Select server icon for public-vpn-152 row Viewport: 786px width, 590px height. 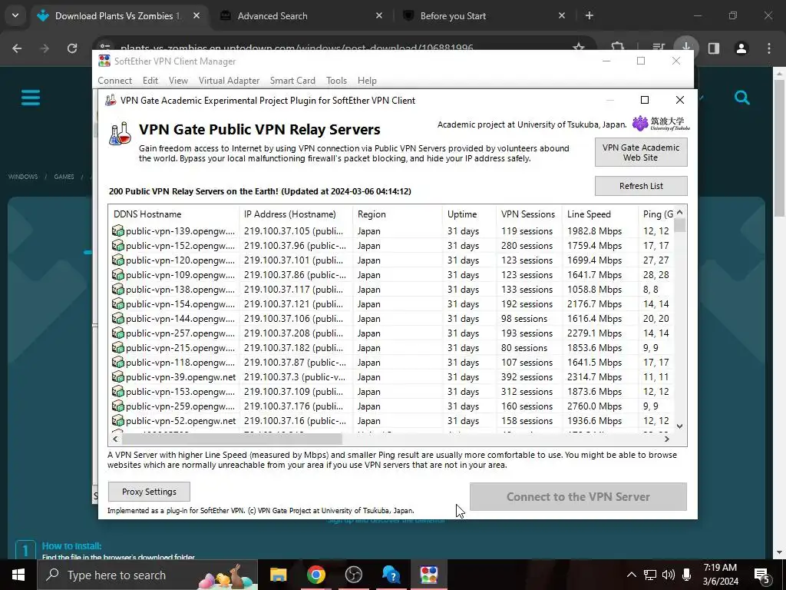tap(117, 245)
